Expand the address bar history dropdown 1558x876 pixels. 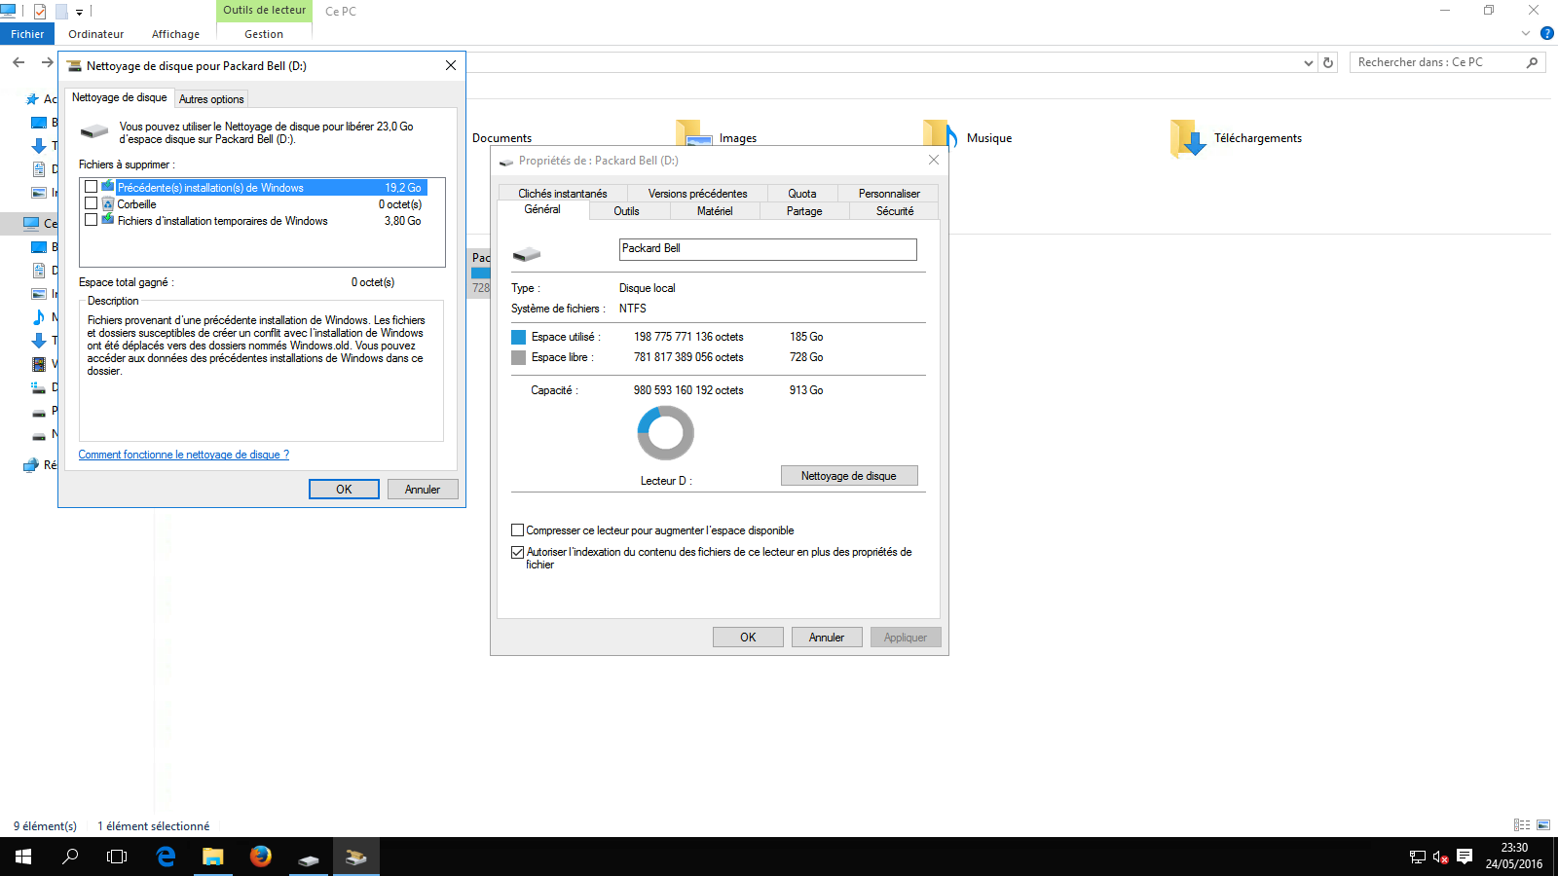[x=1308, y=62]
